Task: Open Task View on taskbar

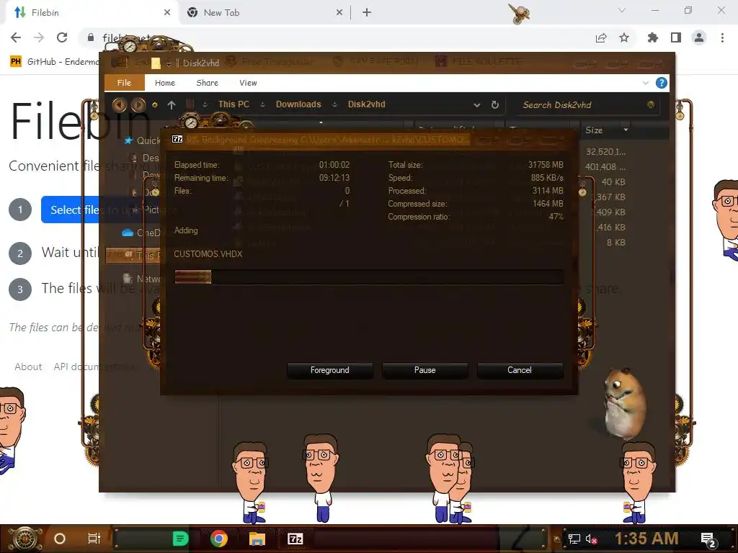Action: pyautogui.click(x=94, y=539)
